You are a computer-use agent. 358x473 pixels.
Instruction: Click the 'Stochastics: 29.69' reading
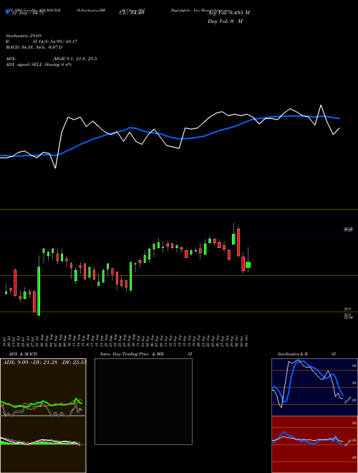[24, 36]
